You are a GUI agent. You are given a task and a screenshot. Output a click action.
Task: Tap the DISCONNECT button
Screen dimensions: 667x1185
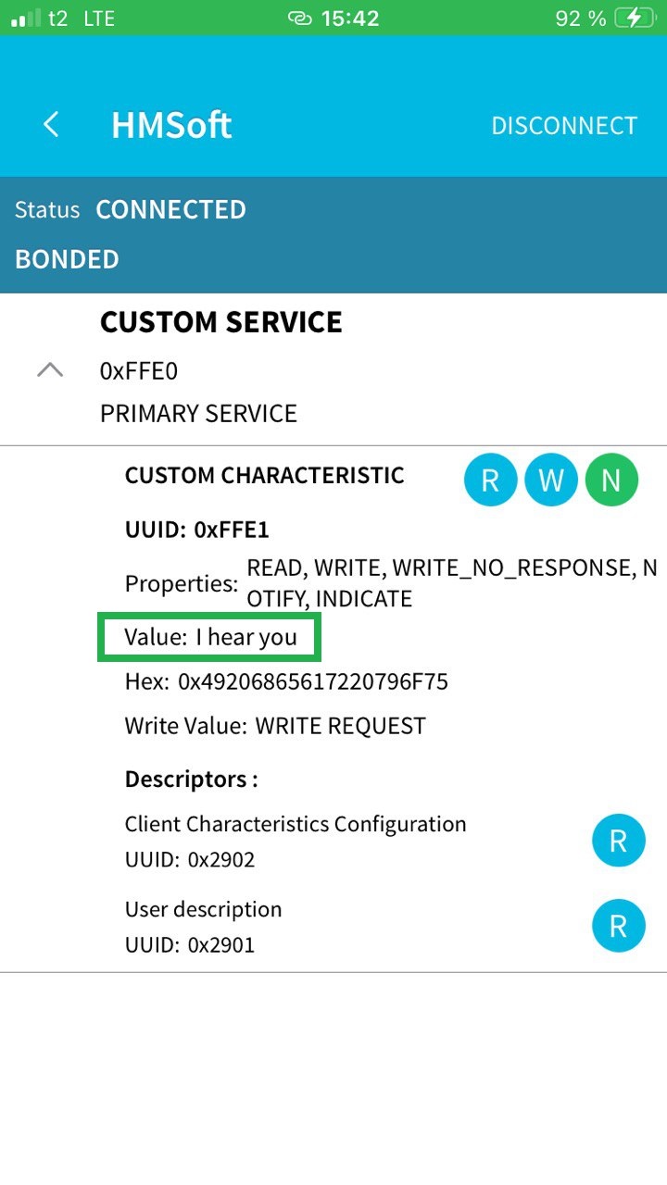click(564, 126)
